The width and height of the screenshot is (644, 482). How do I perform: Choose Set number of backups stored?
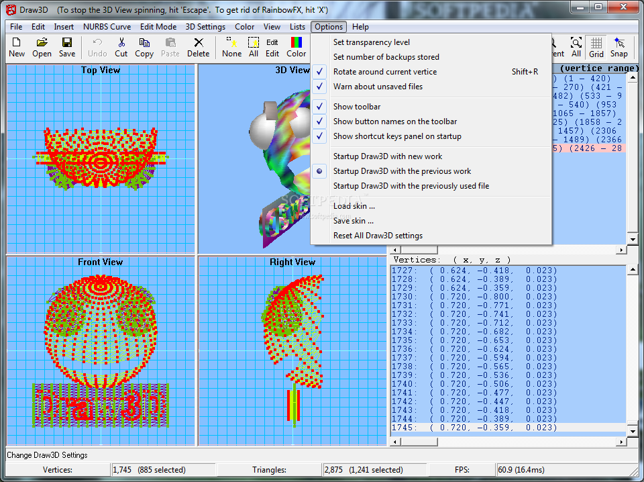pyautogui.click(x=431, y=56)
